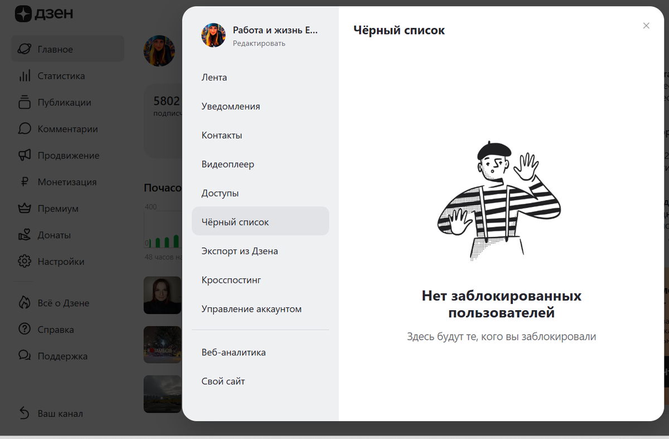Click the Продвижение megaphone icon
Viewport: 669px width, 439px height.
pos(24,155)
